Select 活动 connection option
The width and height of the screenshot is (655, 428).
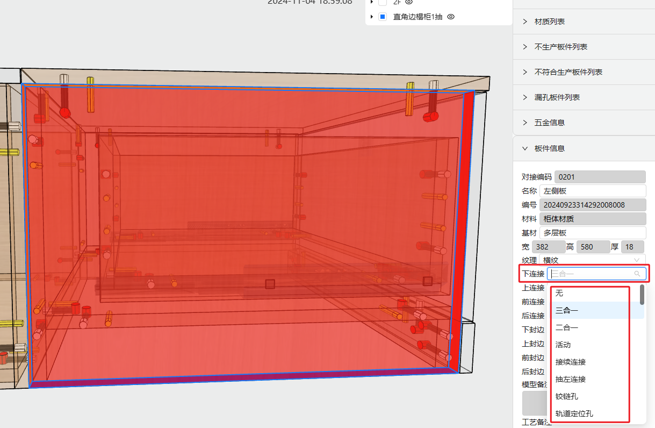coord(563,345)
